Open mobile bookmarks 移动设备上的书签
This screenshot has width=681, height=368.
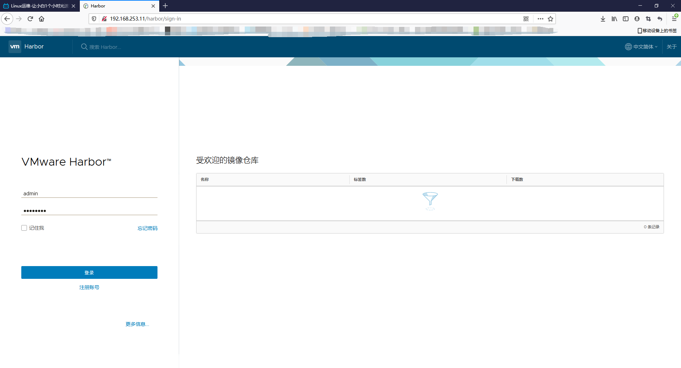657,31
